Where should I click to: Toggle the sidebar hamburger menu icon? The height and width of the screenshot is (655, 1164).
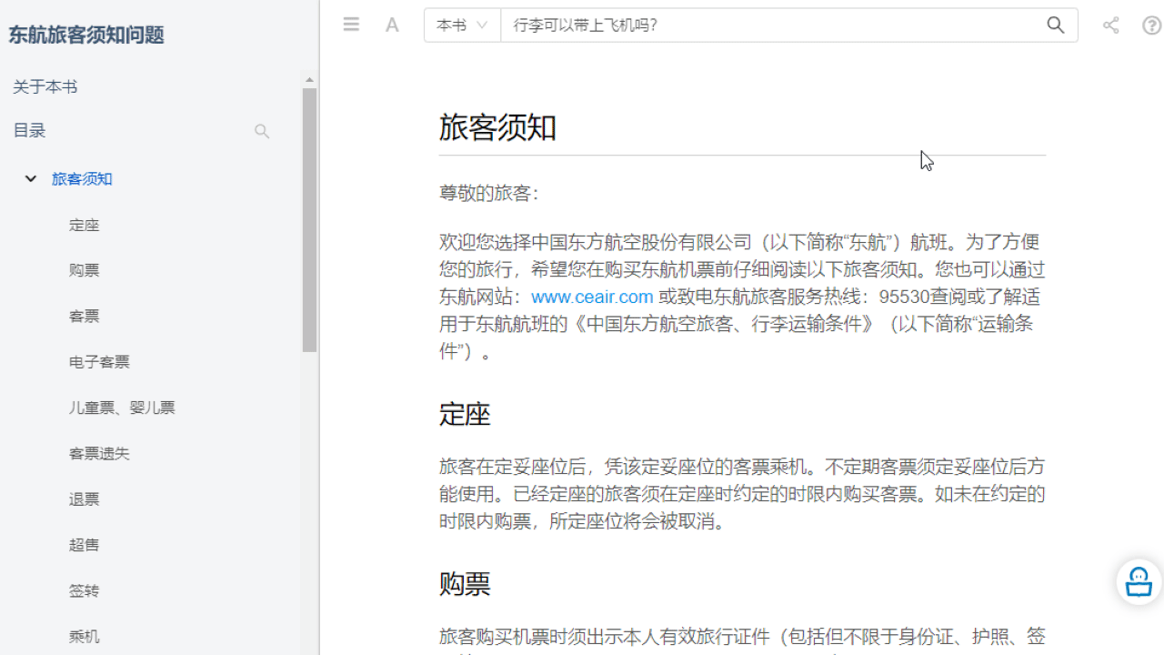coord(351,25)
